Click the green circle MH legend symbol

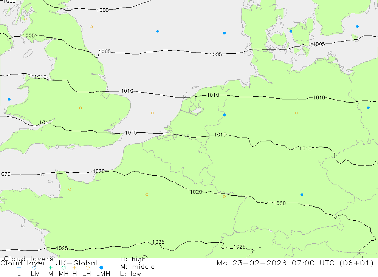pyautogui.click(x=64, y=268)
